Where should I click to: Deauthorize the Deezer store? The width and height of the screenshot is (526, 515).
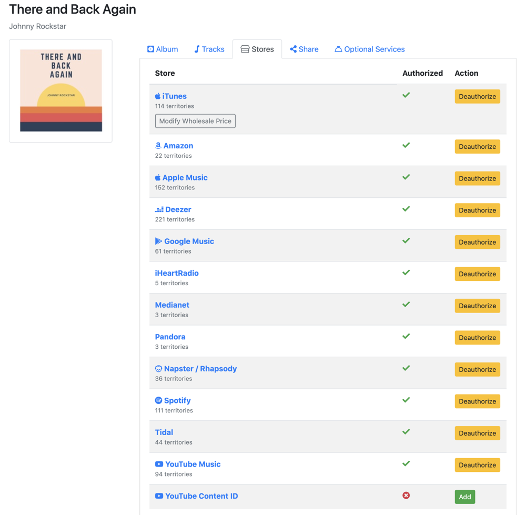(478, 210)
